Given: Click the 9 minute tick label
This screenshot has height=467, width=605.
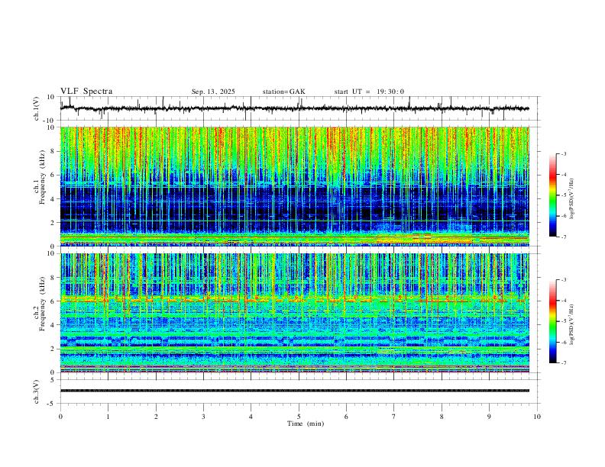Looking at the screenshot, I should (x=489, y=417).
